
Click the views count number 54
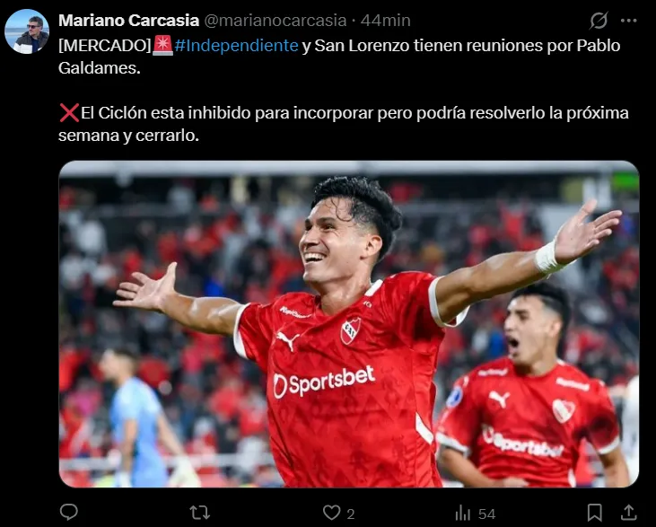486,514
